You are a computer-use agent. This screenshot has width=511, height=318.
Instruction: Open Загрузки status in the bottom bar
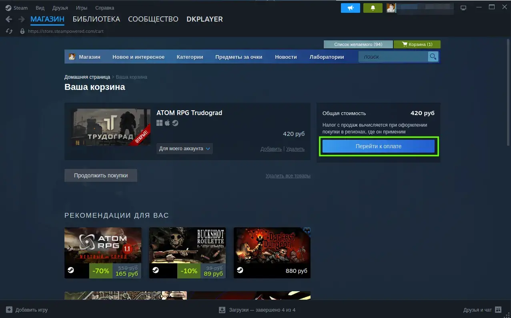tap(262, 310)
